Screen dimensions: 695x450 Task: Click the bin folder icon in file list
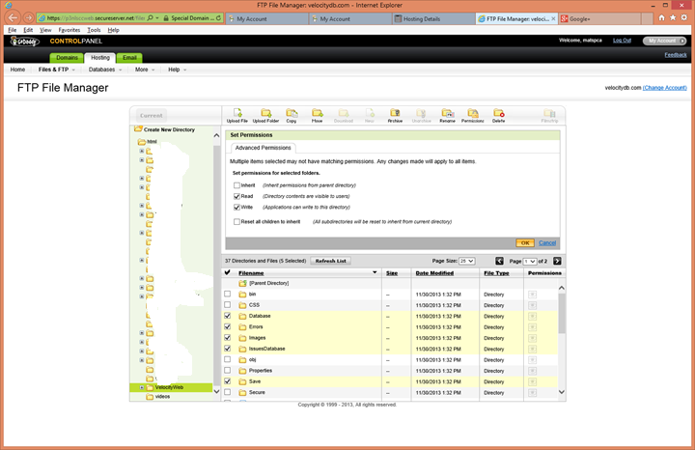242,294
